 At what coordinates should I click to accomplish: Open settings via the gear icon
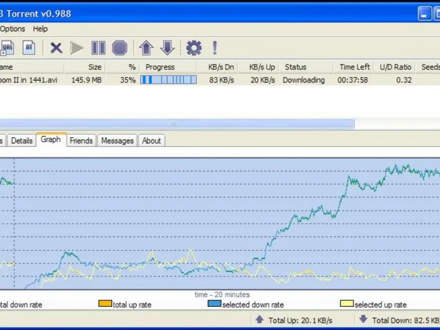194,48
